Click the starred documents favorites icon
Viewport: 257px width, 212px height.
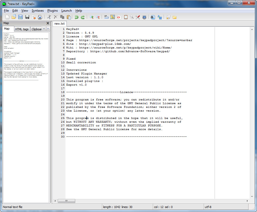pos(168,17)
